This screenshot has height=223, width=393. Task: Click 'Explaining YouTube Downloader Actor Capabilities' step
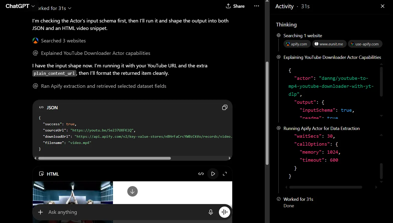tap(332, 57)
